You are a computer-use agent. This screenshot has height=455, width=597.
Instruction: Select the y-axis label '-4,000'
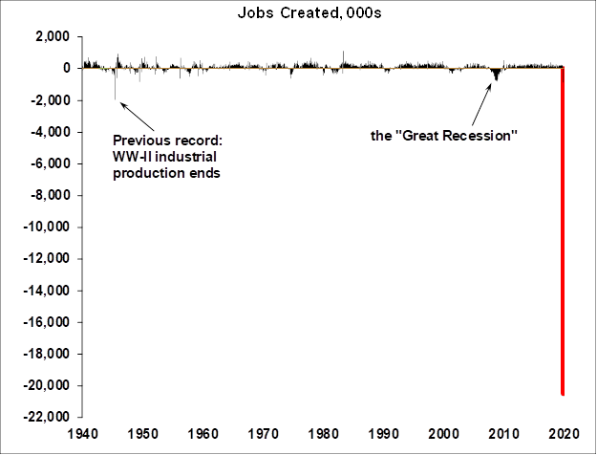tap(51, 132)
